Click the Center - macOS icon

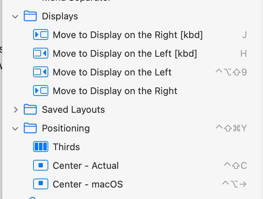[x=41, y=184]
